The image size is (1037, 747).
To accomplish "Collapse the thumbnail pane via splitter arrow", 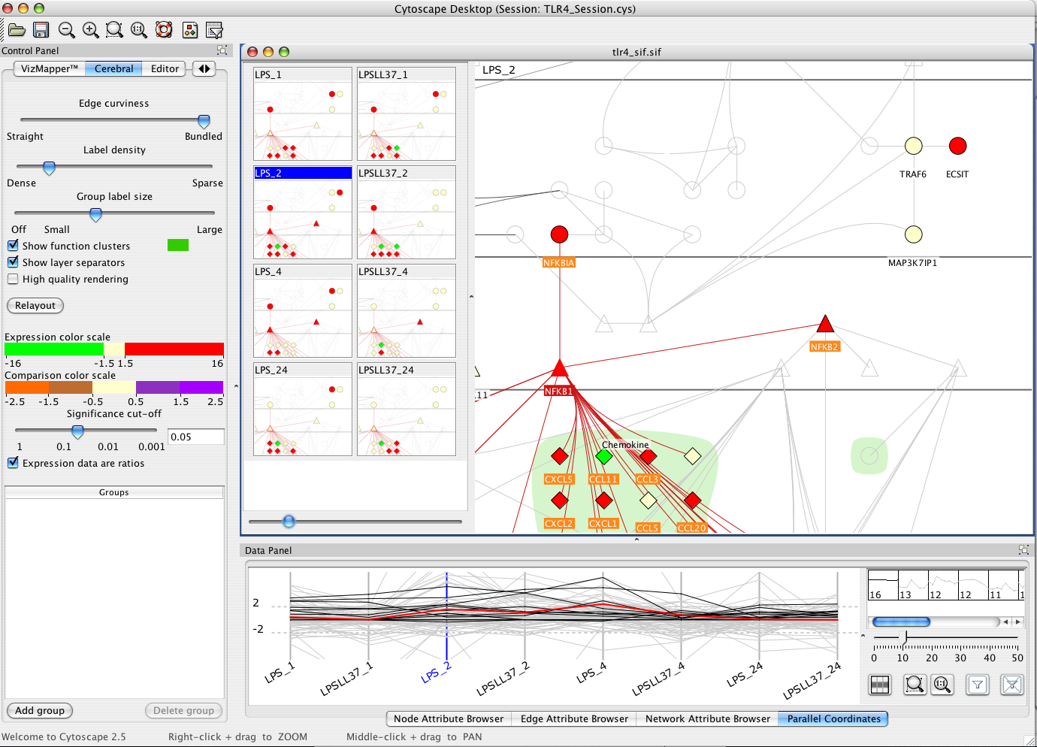I will tap(471, 297).
